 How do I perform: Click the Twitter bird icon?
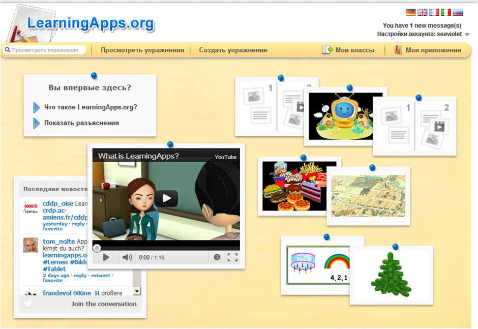28,304
